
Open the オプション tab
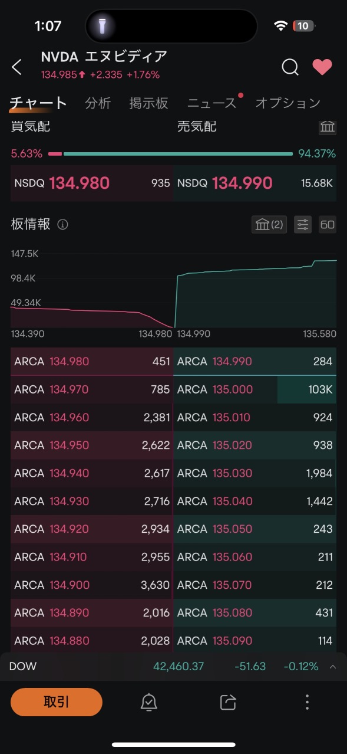click(288, 103)
